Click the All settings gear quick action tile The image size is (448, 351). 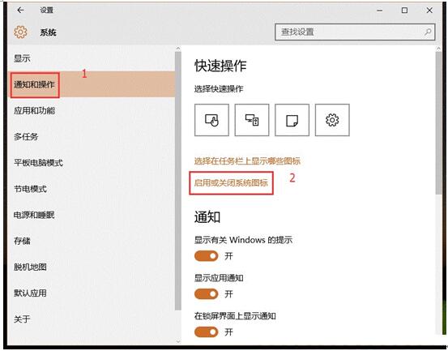tap(332, 120)
